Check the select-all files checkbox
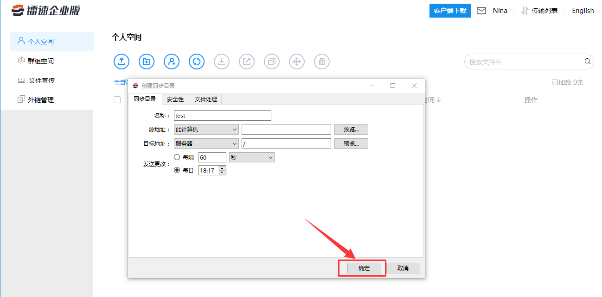Screen dimensions: 602x297 point(117,99)
